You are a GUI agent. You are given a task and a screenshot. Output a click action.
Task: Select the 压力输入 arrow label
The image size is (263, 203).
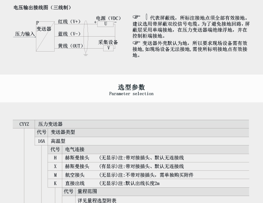pos(25,34)
